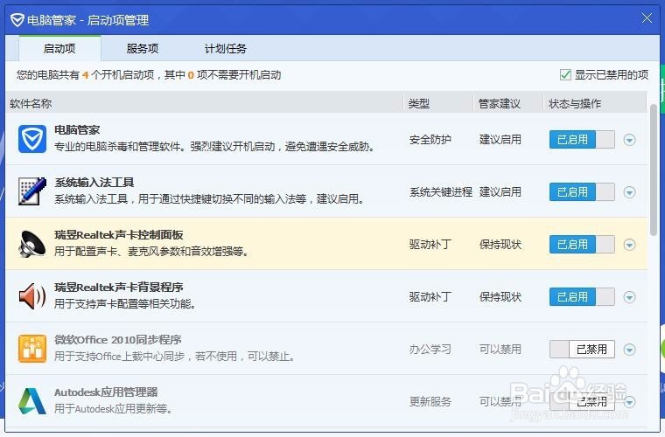
Task: Turn off 系统输入法工具 startup switch
Action: point(582,191)
